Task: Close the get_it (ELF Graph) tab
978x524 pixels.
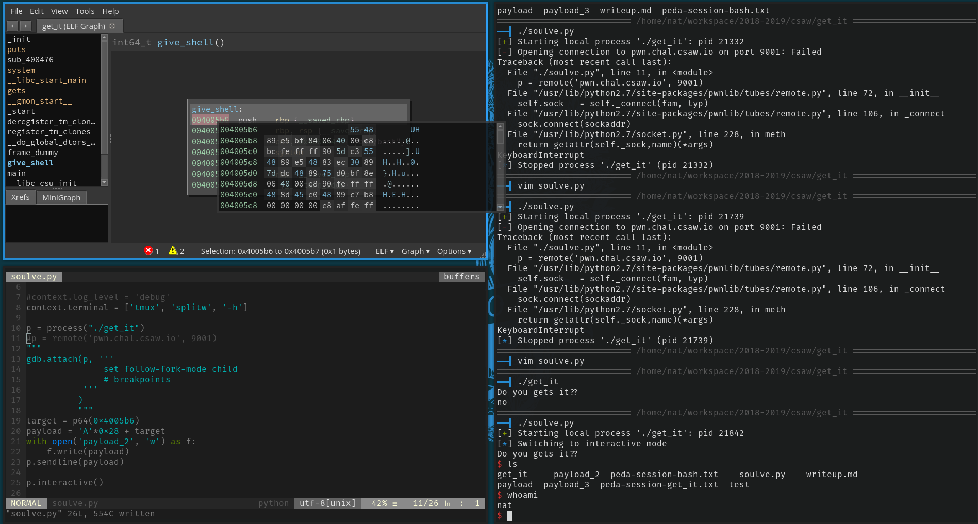Action: [x=112, y=26]
